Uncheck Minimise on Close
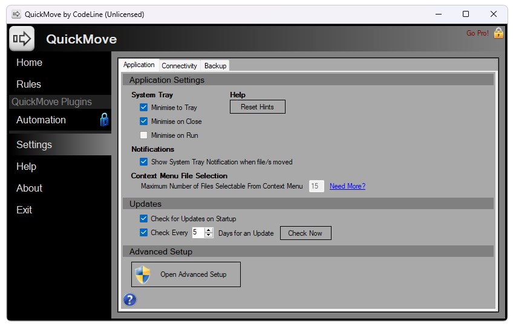Screen dimensions: 513x327 143,121
